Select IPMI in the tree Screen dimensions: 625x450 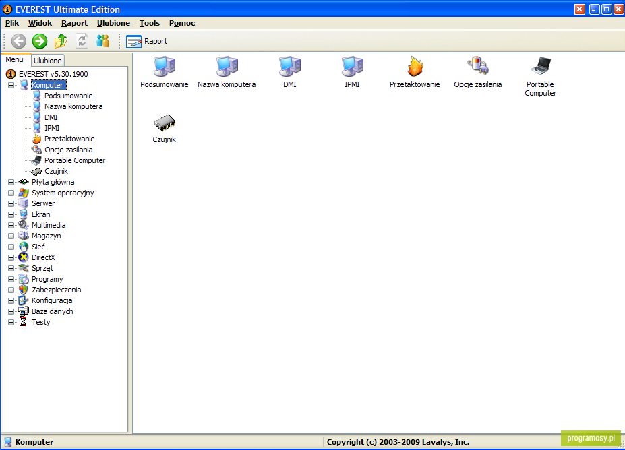(x=52, y=128)
